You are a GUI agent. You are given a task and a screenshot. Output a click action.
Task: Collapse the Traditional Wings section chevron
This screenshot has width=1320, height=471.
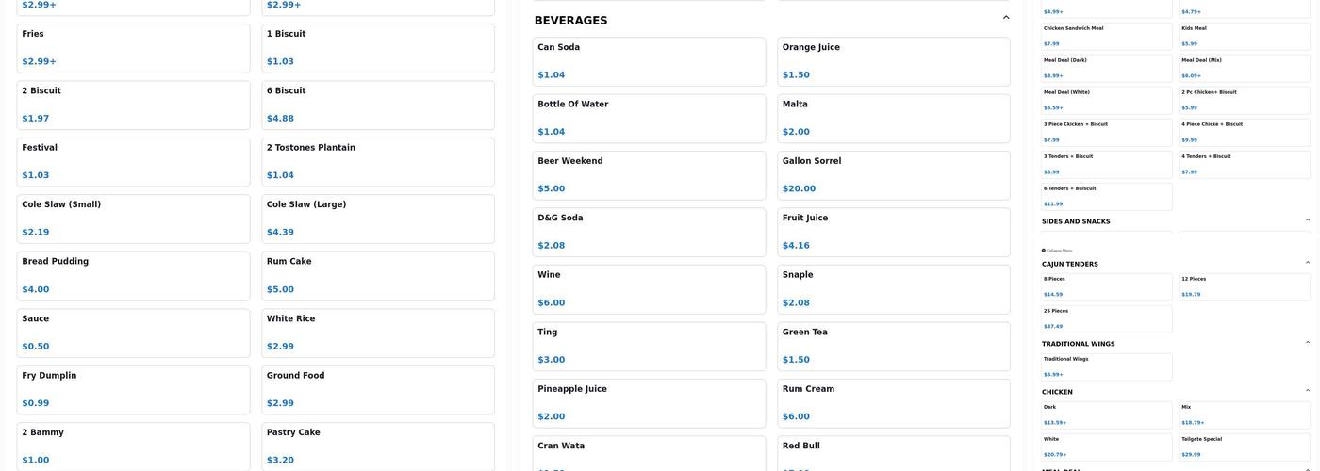[1308, 343]
